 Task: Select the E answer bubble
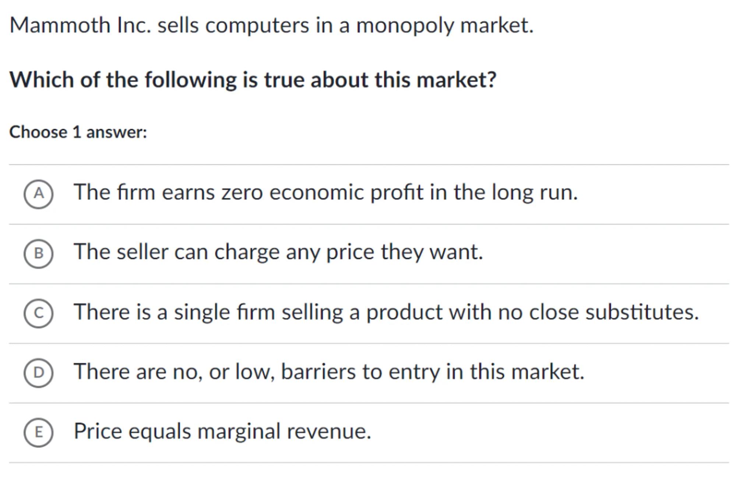pos(38,432)
